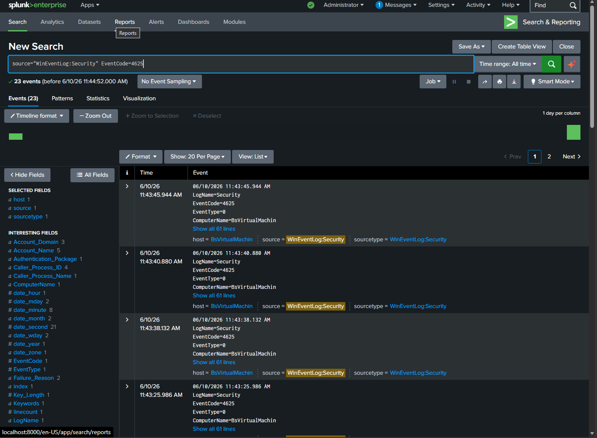Image resolution: width=597 pixels, height=438 pixels.
Task: Go to results page 2
Action: pos(549,157)
